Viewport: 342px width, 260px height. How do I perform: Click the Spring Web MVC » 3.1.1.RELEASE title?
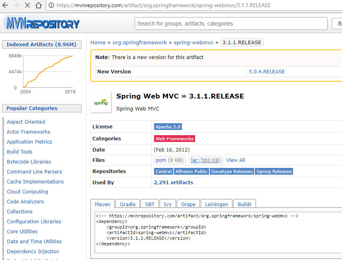point(180,96)
